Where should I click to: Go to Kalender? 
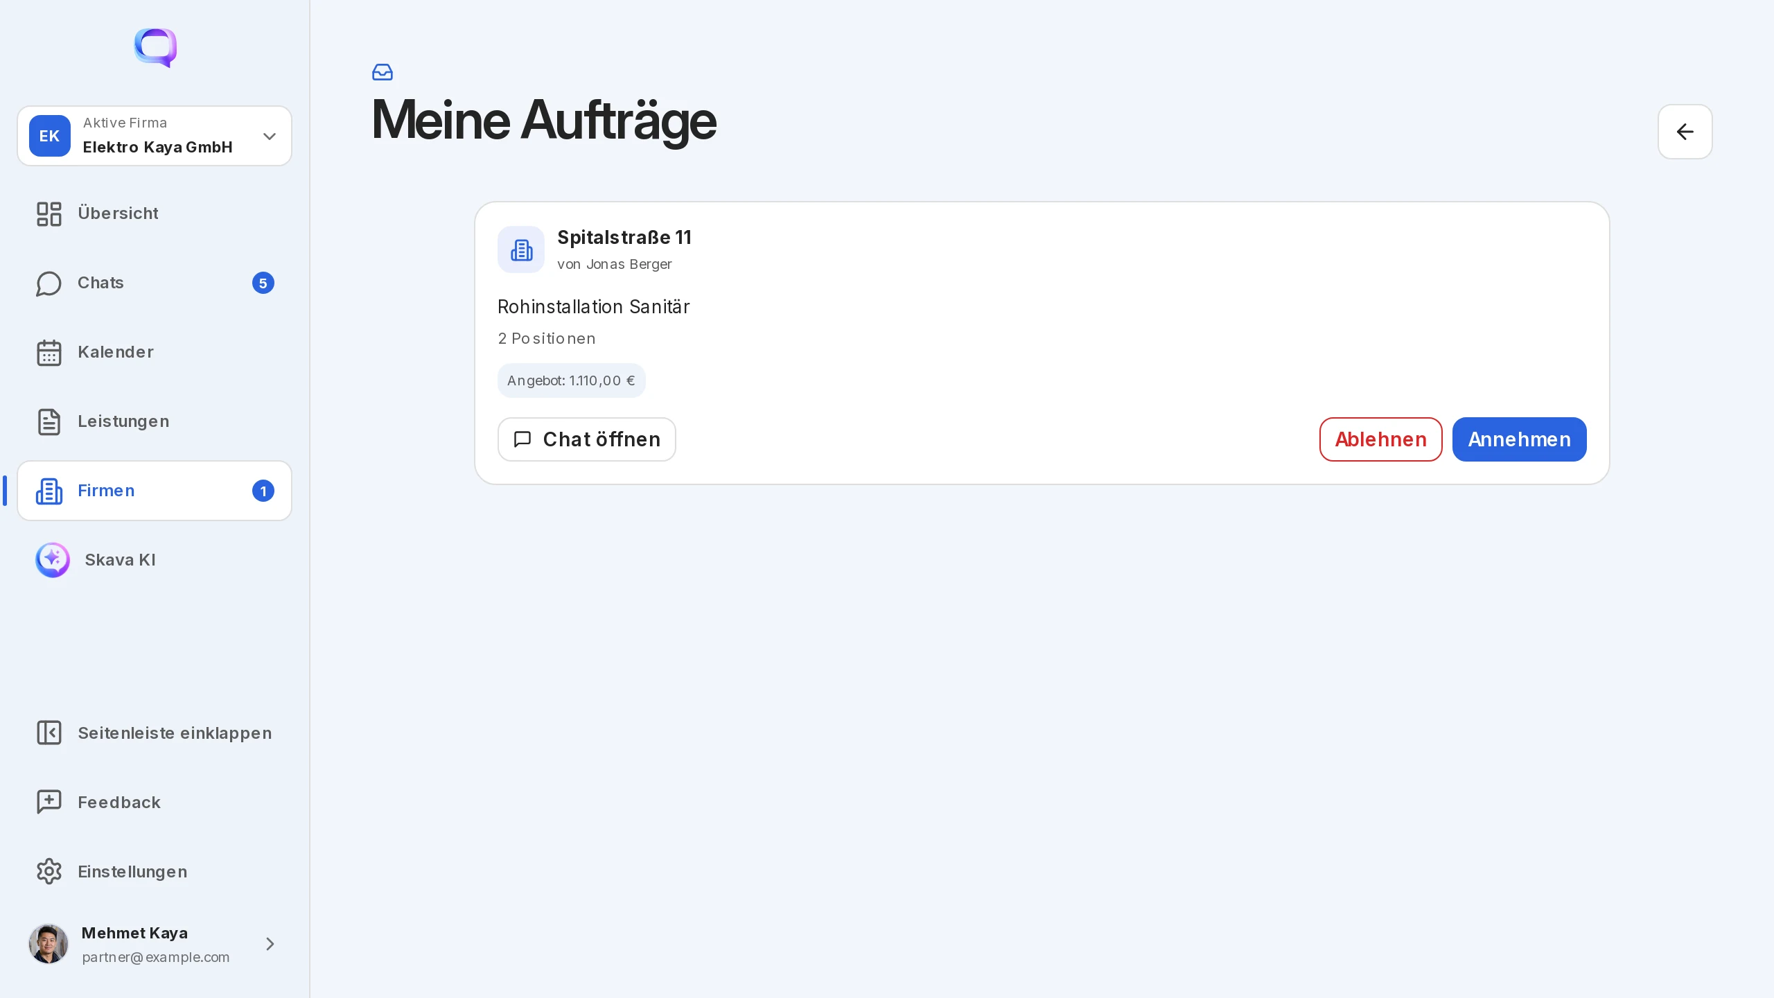coord(155,352)
